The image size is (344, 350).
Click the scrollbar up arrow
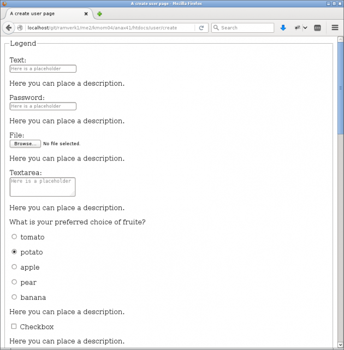click(x=340, y=39)
